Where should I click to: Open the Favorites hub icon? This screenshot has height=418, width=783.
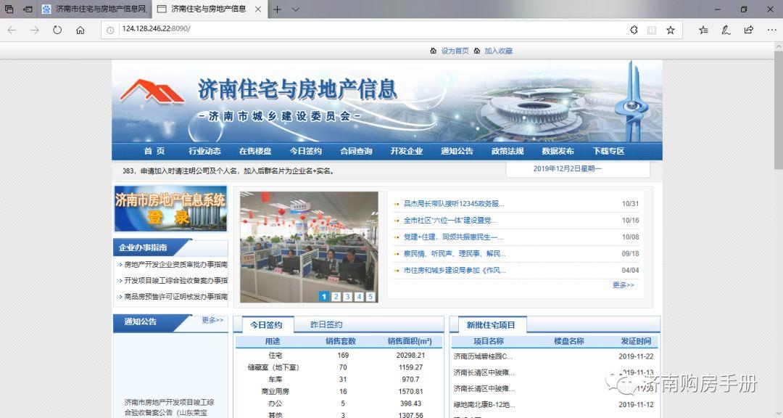coord(703,30)
